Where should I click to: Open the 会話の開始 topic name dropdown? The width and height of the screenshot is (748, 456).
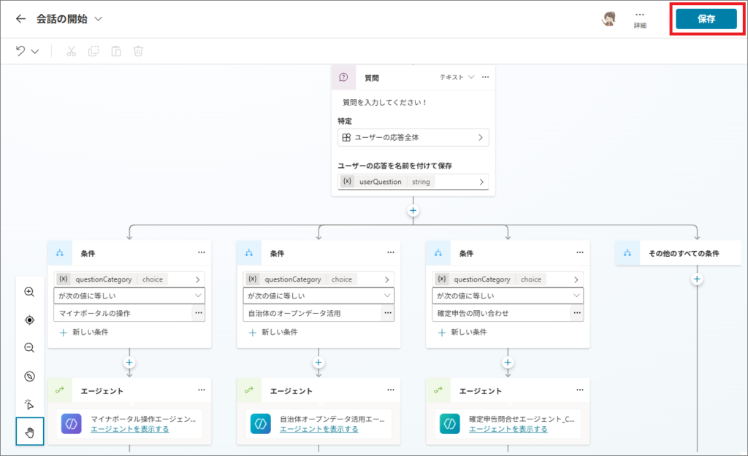click(99, 19)
